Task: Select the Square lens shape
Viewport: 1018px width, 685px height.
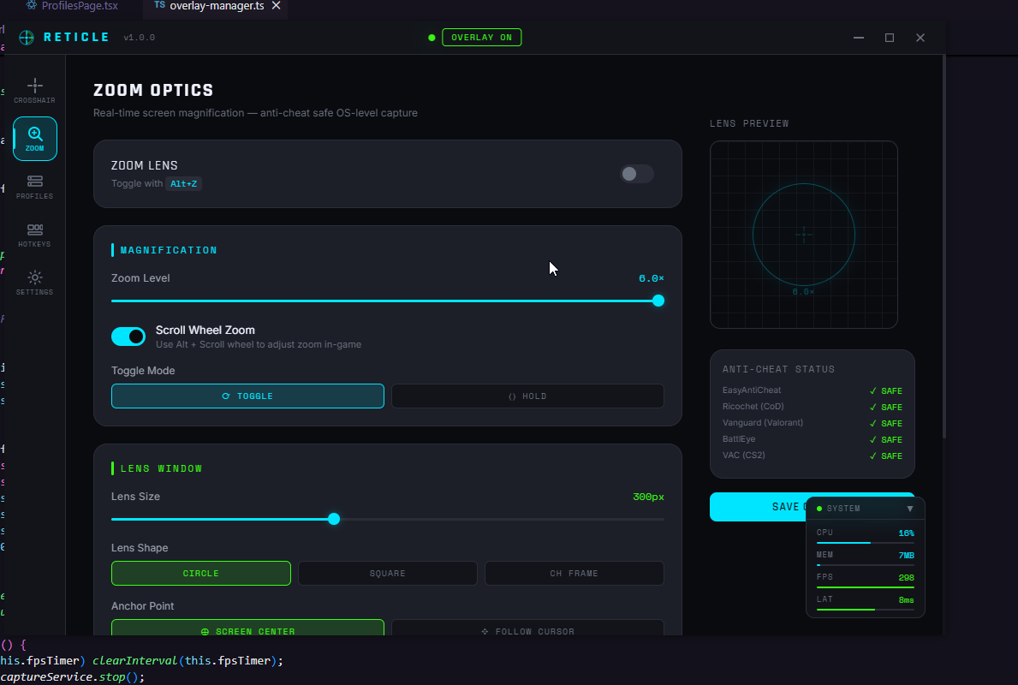Action: [388, 574]
